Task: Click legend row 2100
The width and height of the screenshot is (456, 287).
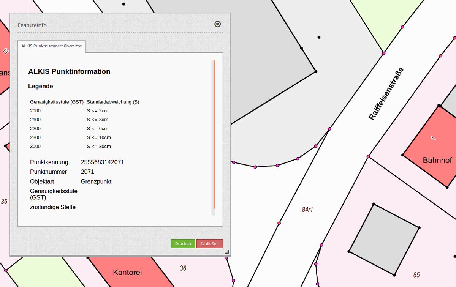Action: 85,120
